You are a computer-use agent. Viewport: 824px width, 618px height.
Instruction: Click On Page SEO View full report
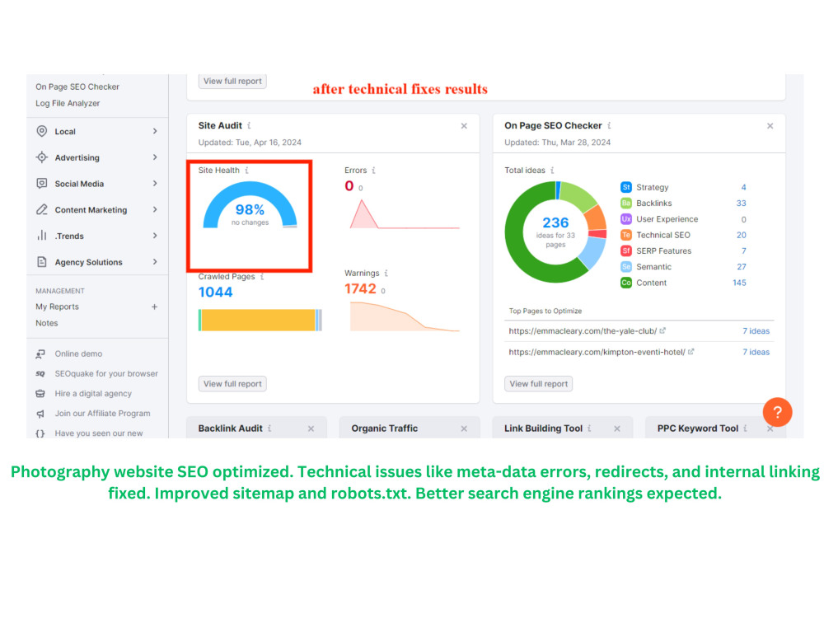tap(538, 384)
